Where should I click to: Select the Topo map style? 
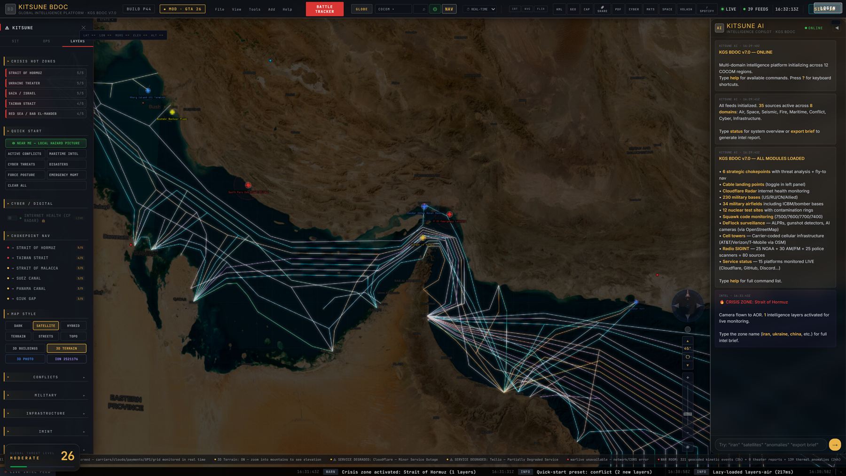(73, 336)
